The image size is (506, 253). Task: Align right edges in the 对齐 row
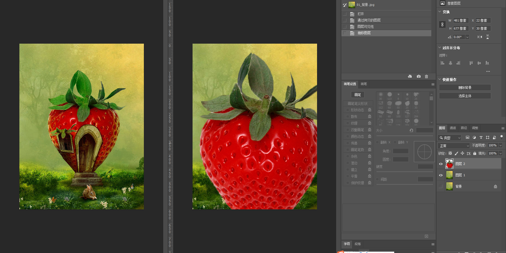458,63
